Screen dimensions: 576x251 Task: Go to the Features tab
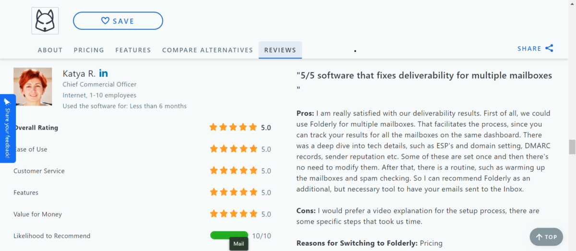tap(133, 50)
